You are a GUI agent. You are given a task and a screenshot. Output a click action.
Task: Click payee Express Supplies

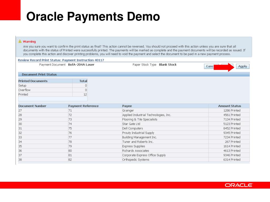134,146
